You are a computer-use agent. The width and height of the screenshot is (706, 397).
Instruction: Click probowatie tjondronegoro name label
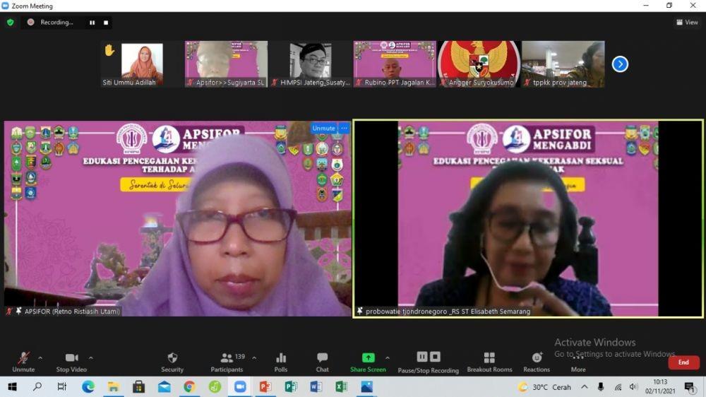click(x=448, y=311)
